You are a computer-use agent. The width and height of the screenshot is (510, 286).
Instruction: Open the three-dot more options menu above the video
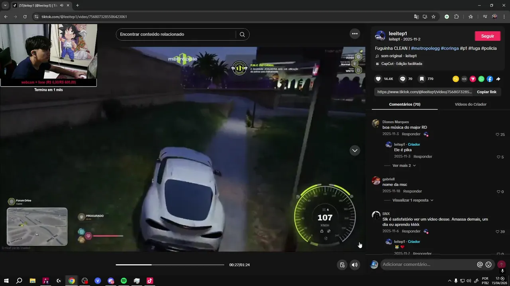click(x=355, y=34)
